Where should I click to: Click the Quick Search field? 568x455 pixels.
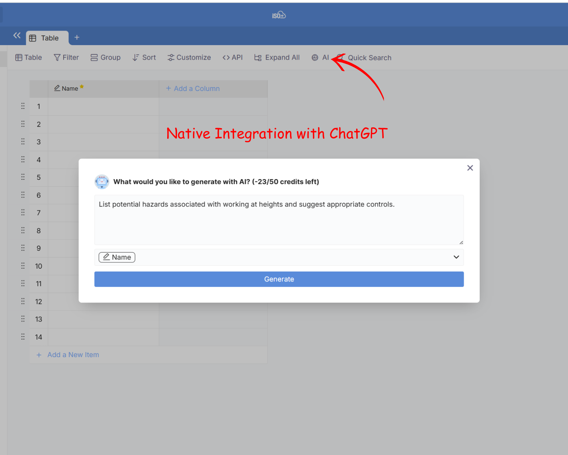[369, 58]
